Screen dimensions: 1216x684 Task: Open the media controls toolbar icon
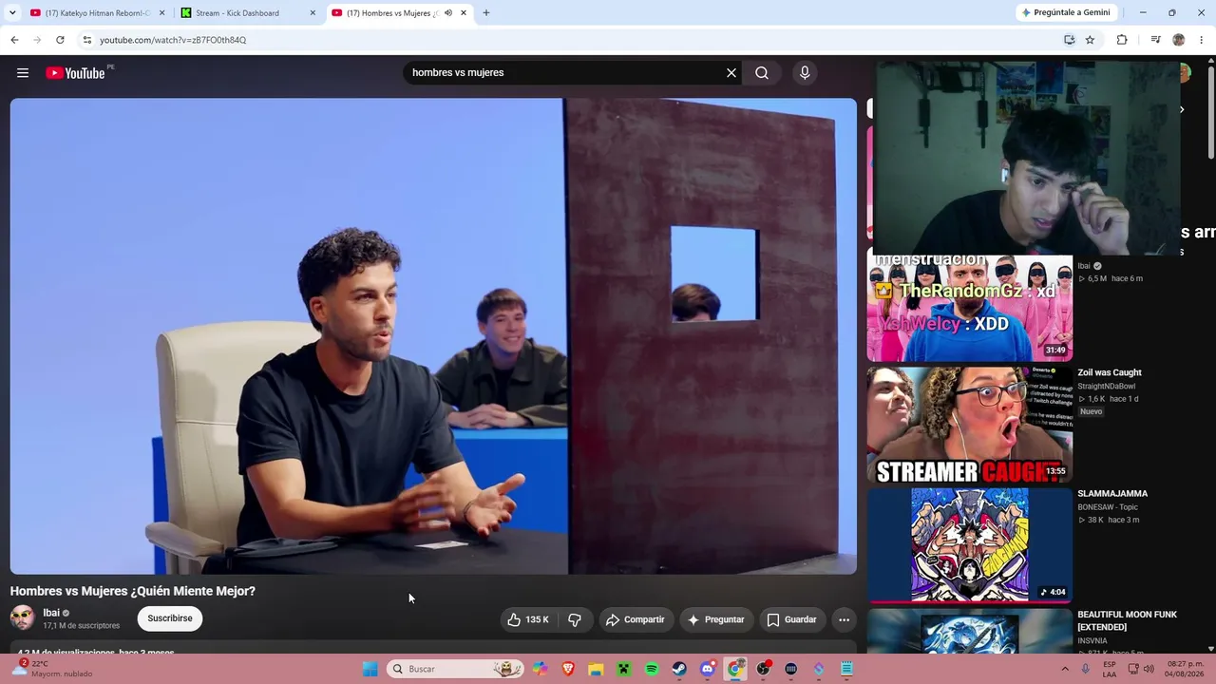(1155, 40)
